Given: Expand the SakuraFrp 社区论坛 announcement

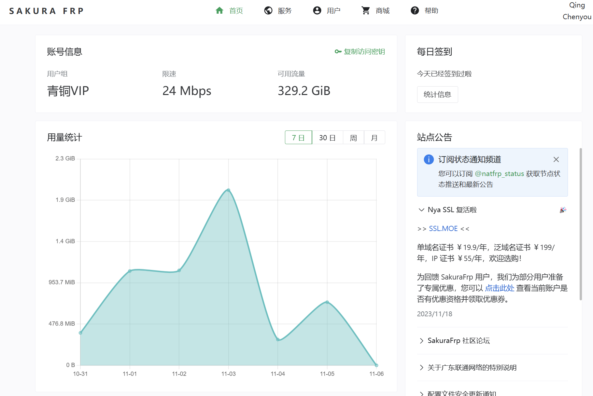Looking at the screenshot, I should 492,341.
